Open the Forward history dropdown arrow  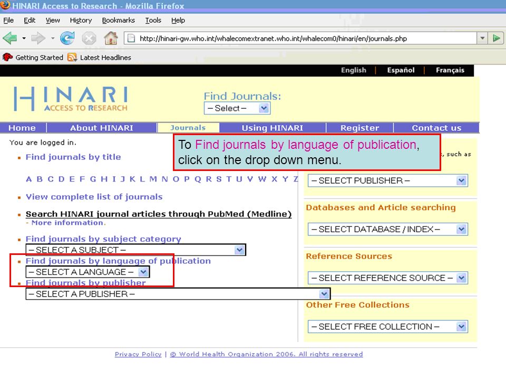click(53, 39)
